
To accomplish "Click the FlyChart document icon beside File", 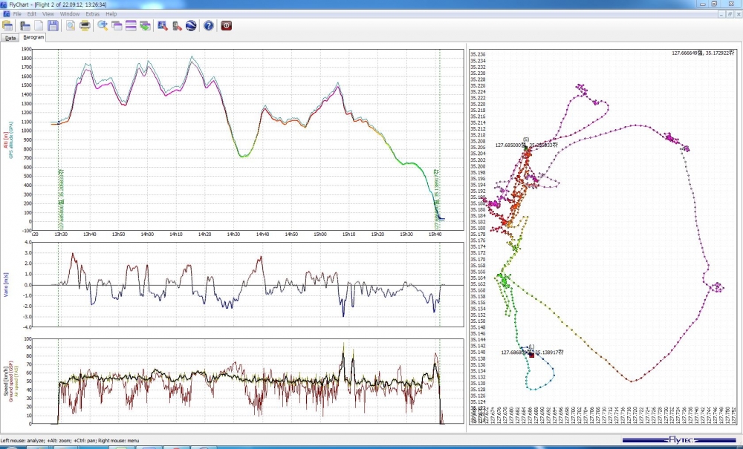I will (x=6, y=14).
